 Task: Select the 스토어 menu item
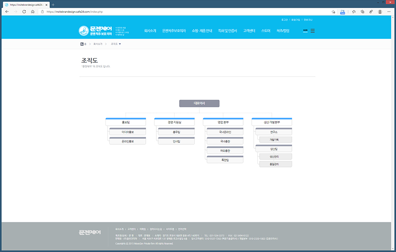coord(265,31)
